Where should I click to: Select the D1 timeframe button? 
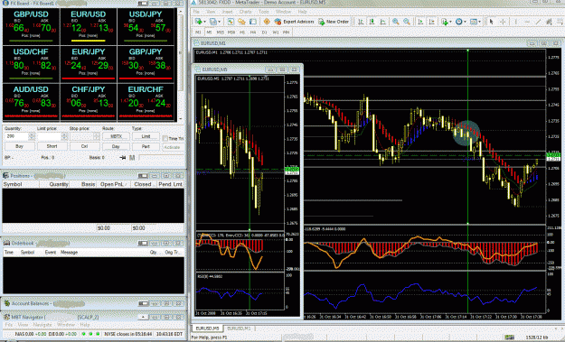point(264,32)
